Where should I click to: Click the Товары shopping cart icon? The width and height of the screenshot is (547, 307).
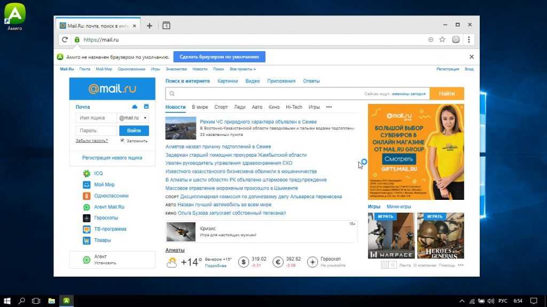click(87, 240)
